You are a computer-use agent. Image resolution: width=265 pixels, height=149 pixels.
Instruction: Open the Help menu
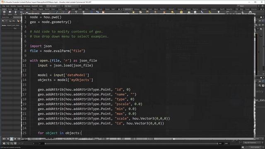[41, 6]
